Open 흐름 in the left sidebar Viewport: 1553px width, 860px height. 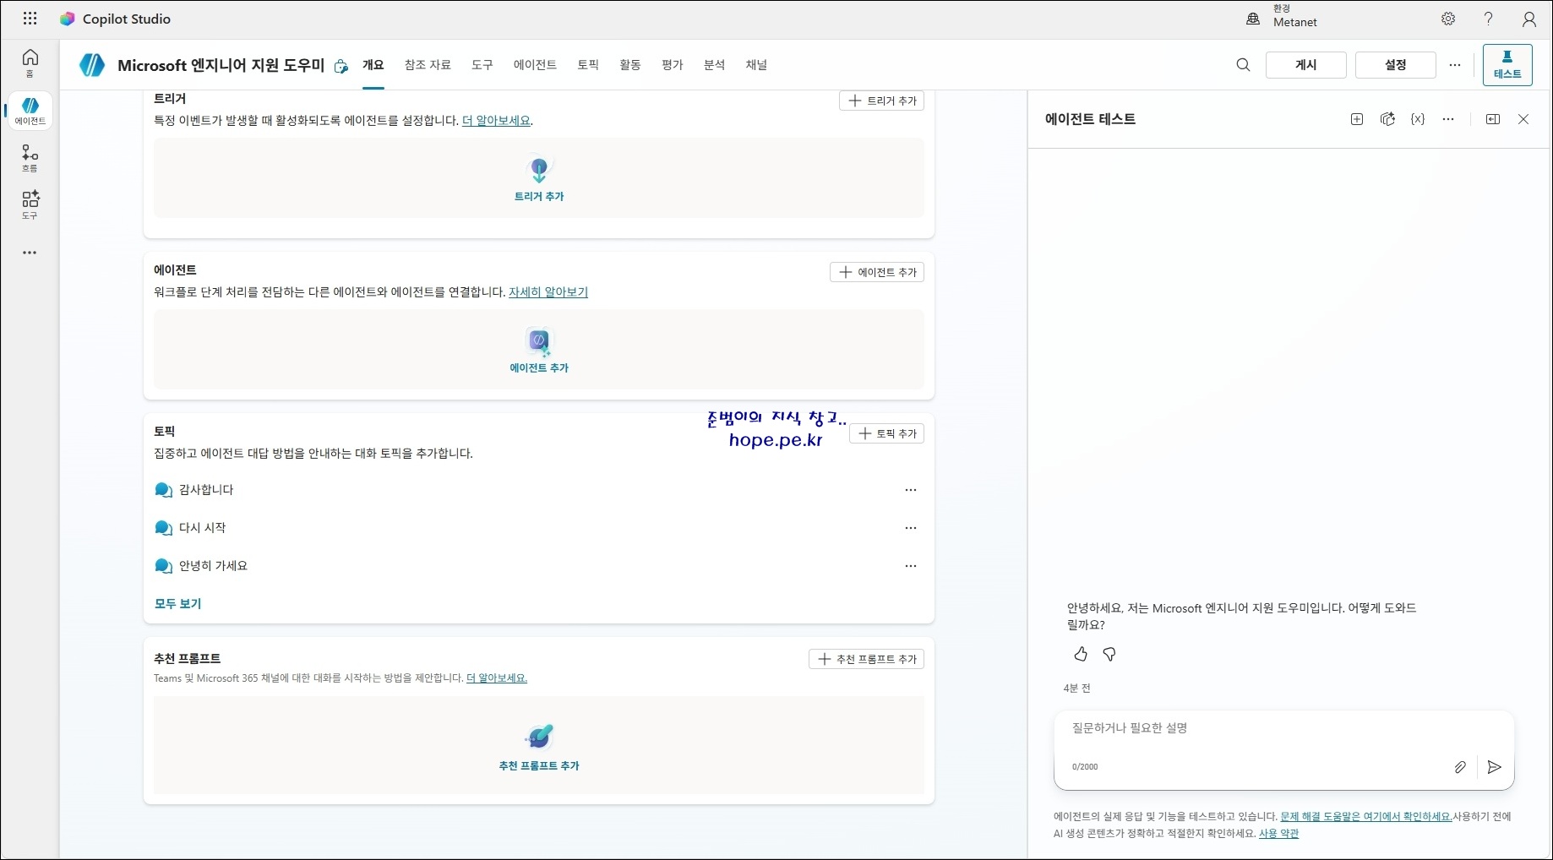point(30,158)
